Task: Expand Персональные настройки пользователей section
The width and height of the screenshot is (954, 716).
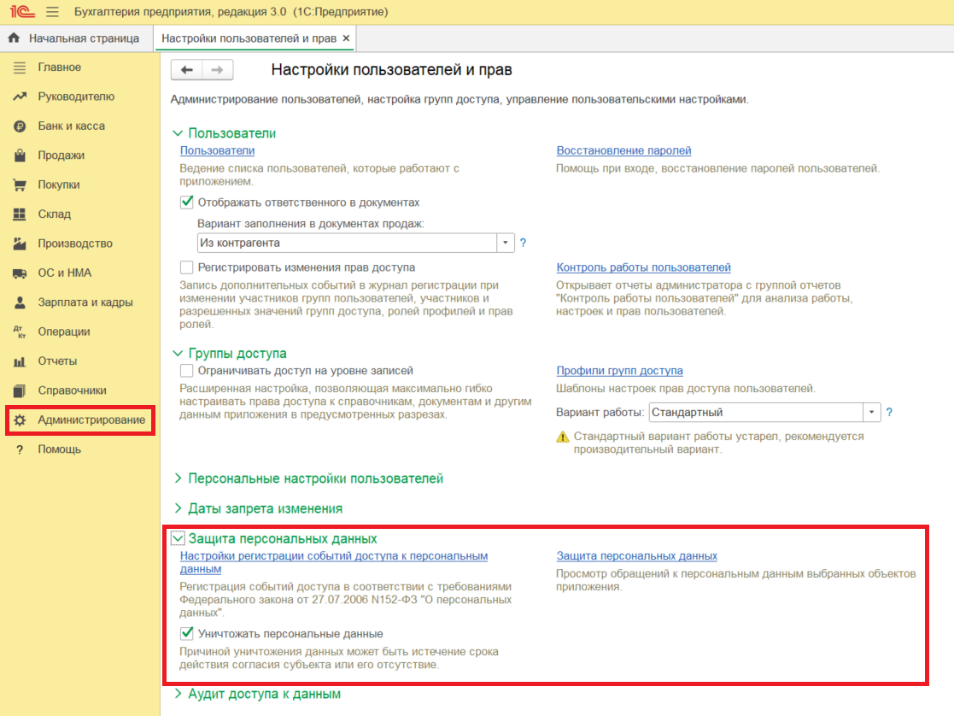Action: click(x=315, y=478)
